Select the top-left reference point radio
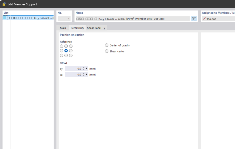The image size is (235, 149). tap(62, 46)
